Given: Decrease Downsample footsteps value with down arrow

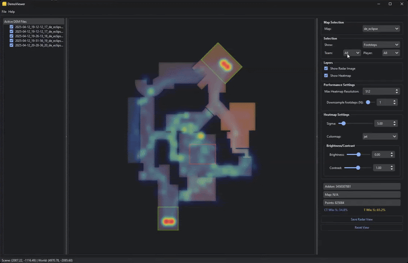Looking at the screenshot, I should tap(394, 104).
